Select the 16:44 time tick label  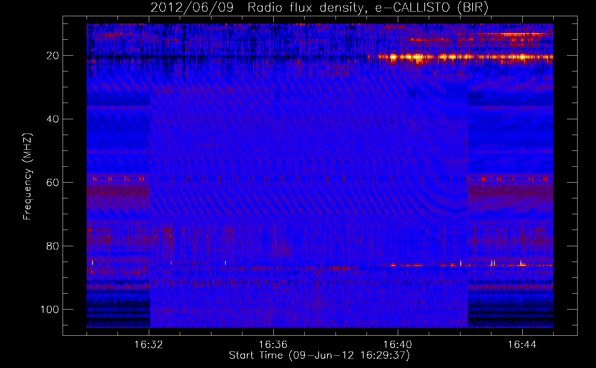pos(522,345)
